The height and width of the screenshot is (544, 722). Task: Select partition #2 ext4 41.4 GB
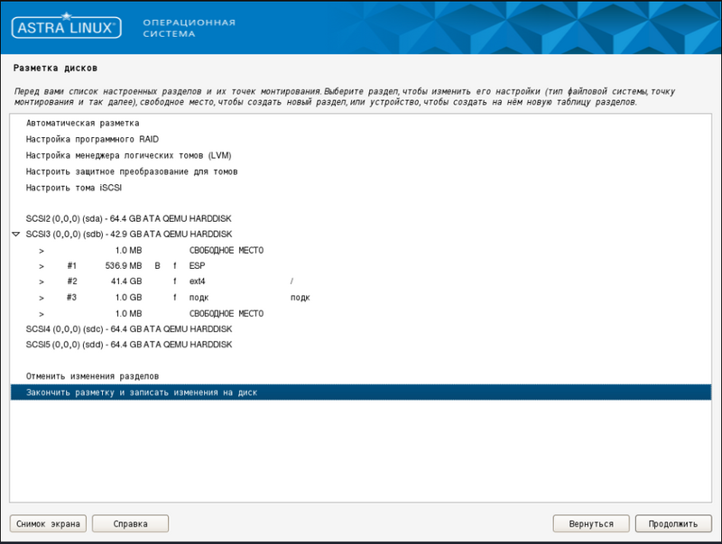pyautogui.click(x=135, y=281)
